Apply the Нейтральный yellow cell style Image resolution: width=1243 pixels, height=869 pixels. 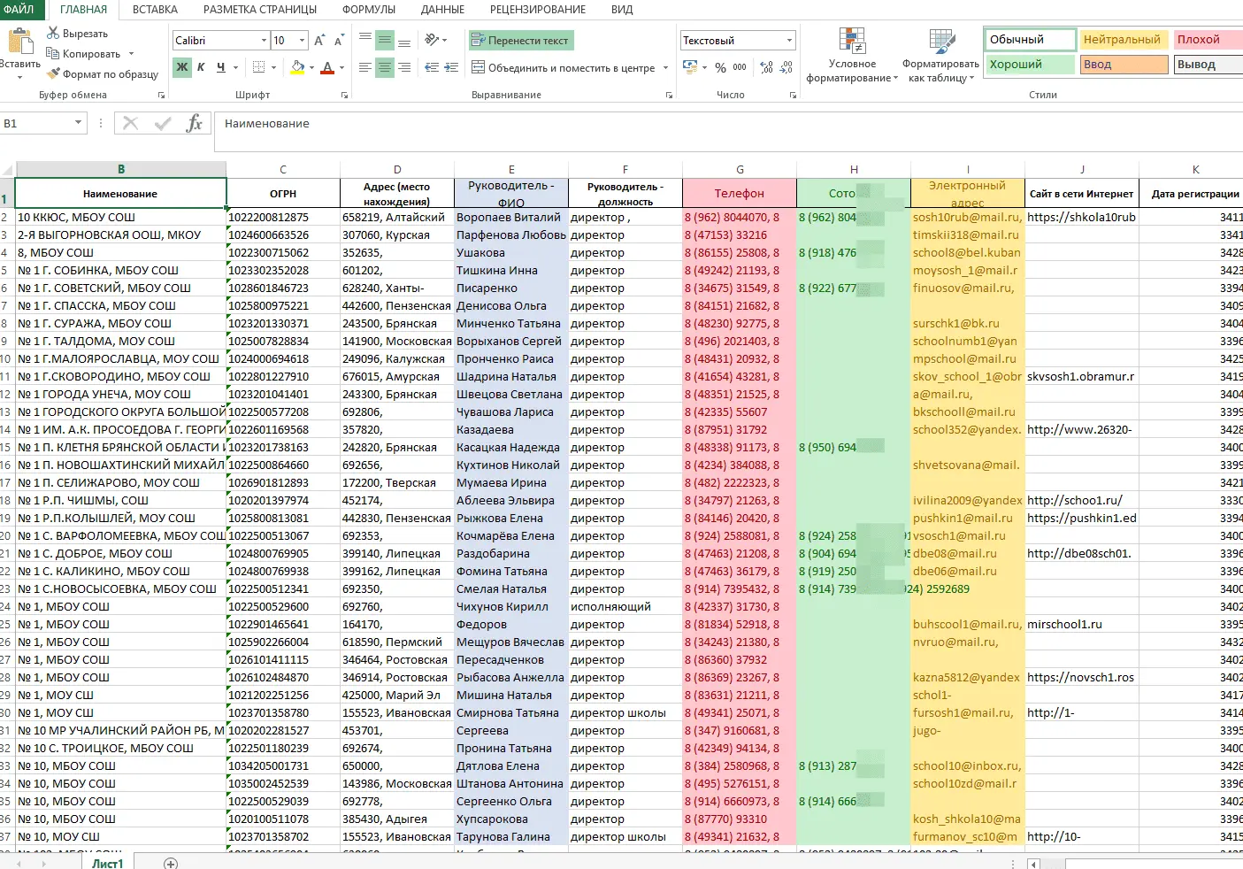pyautogui.click(x=1124, y=40)
